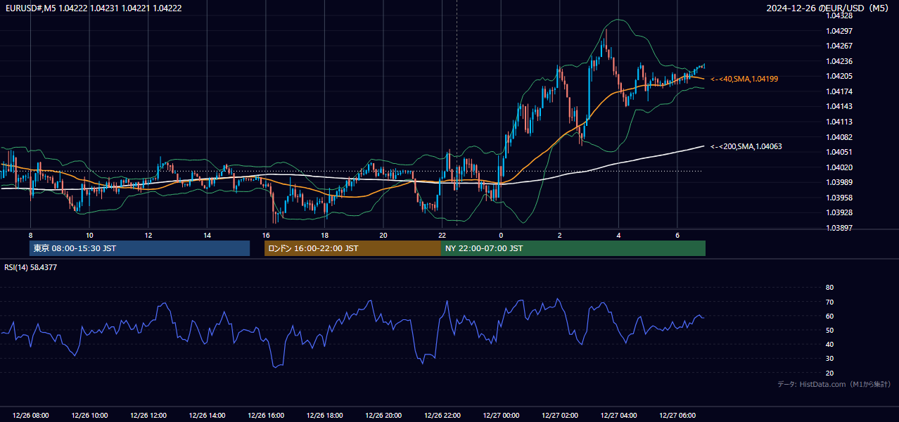Click the RSI 40 level label
Viewport: 899px width, 422px height.
pos(829,344)
